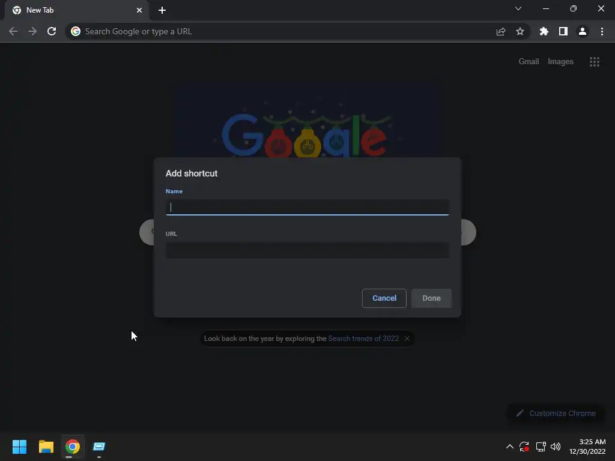Close the New Tab tab
Viewport: 615px width, 461px height.
pyautogui.click(x=139, y=10)
